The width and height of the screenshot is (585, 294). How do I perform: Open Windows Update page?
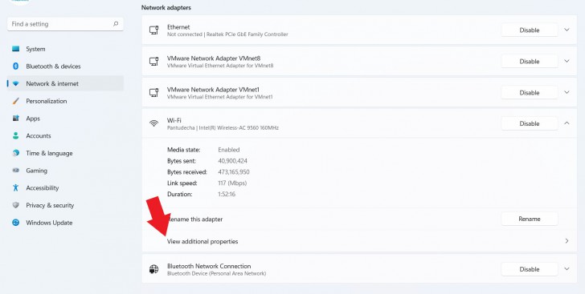[x=65, y=223]
